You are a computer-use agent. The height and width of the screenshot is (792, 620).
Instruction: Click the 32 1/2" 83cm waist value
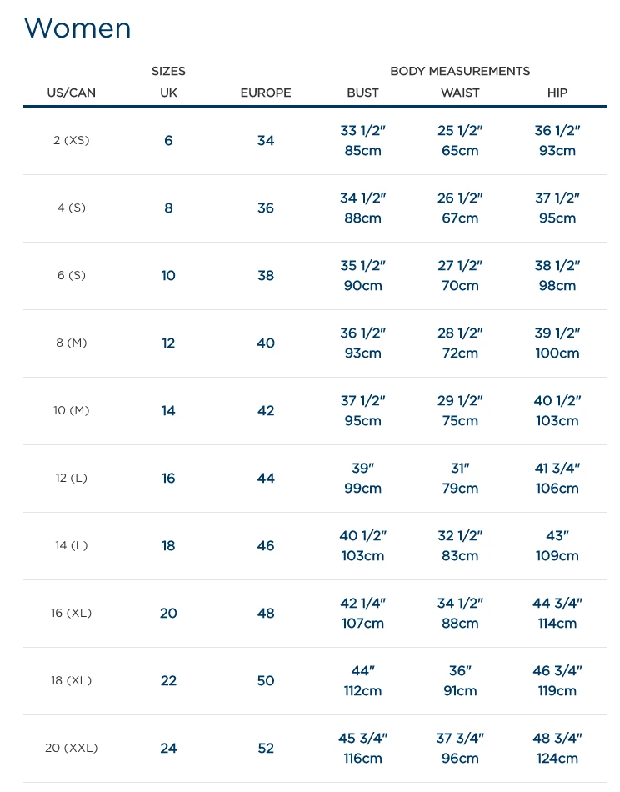coord(460,545)
